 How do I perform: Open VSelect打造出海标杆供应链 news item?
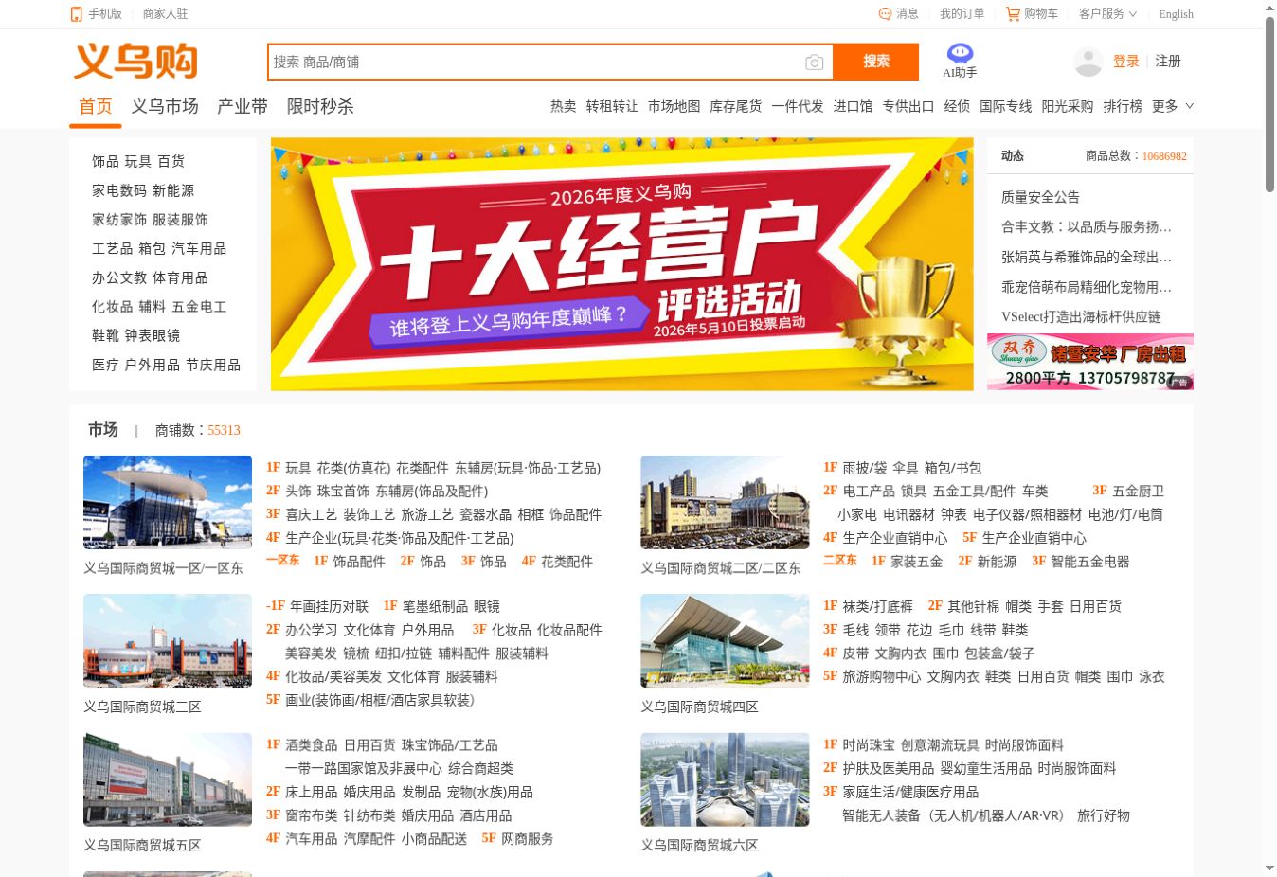point(1081,316)
